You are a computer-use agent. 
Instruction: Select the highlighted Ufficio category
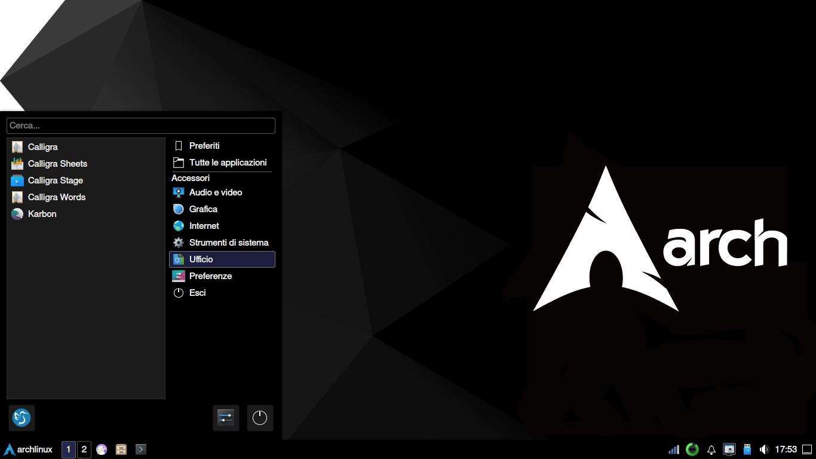coord(222,259)
